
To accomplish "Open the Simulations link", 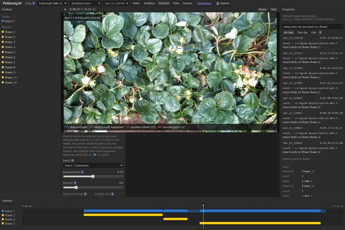I will click(204, 3).
